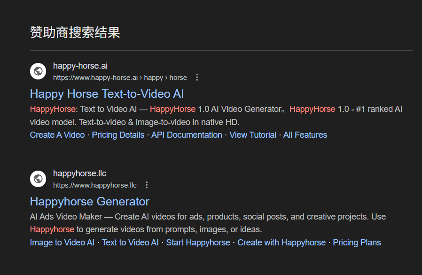Open the Text to Video AI sitelink

[130, 243]
